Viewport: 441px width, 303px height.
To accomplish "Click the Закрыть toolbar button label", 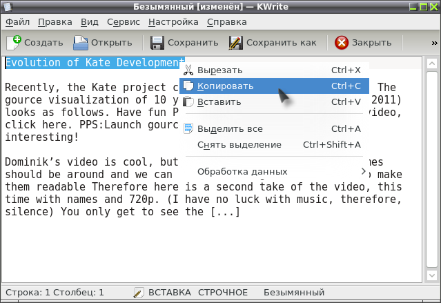I will point(371,43).
